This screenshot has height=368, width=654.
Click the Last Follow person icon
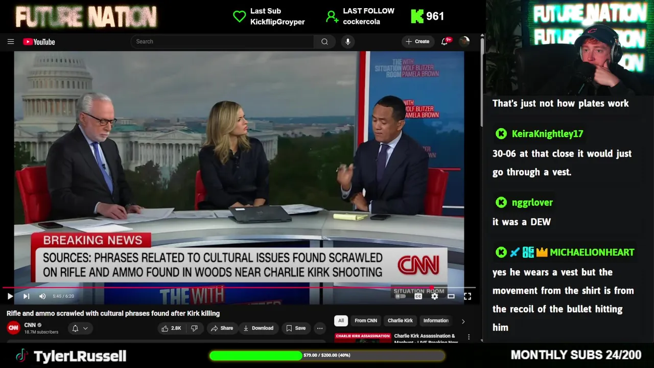tap(332, 16)
